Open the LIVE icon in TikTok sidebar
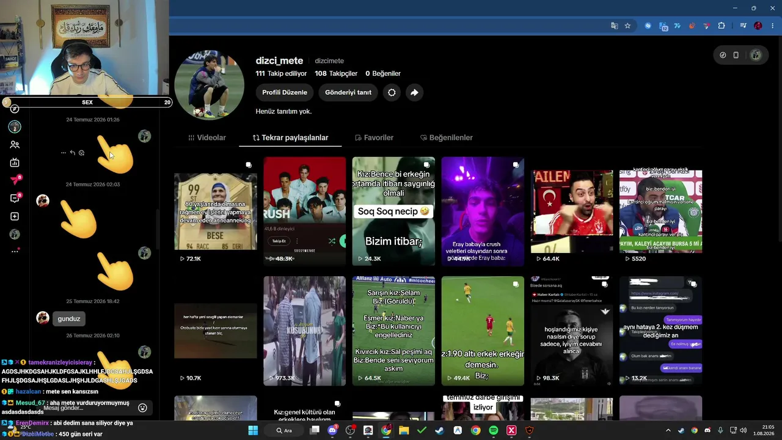Image resolution: width=782 pixels, height=440 pixels. [x=15, y=163]
